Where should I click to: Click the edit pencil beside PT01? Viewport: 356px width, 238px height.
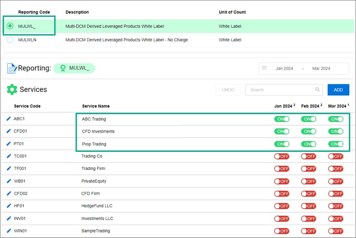(x=8, y=144)
